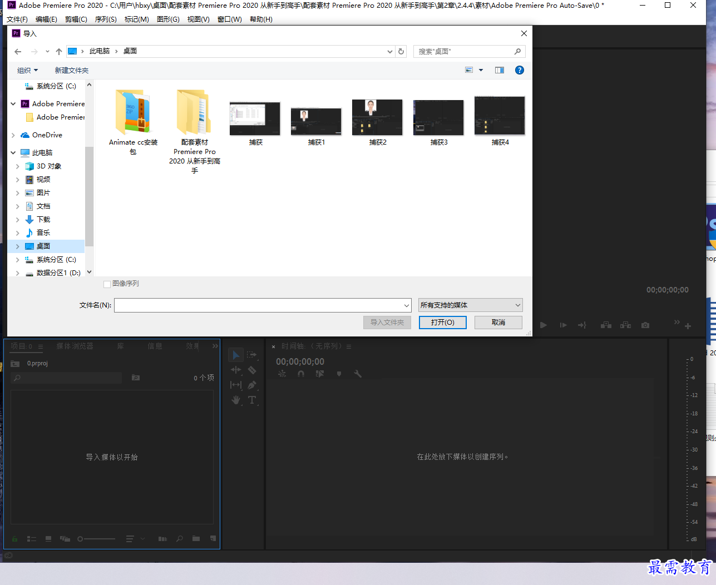
Task: Open the Info (信息) tab
Action: (155, 346)
